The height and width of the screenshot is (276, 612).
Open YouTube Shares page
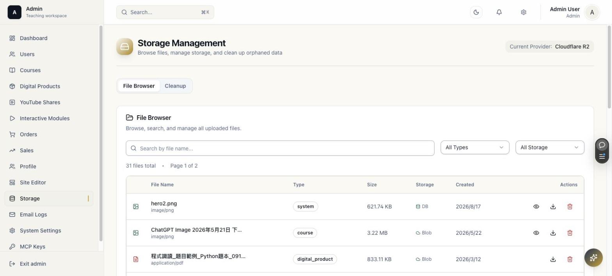[x=49, y=102]
